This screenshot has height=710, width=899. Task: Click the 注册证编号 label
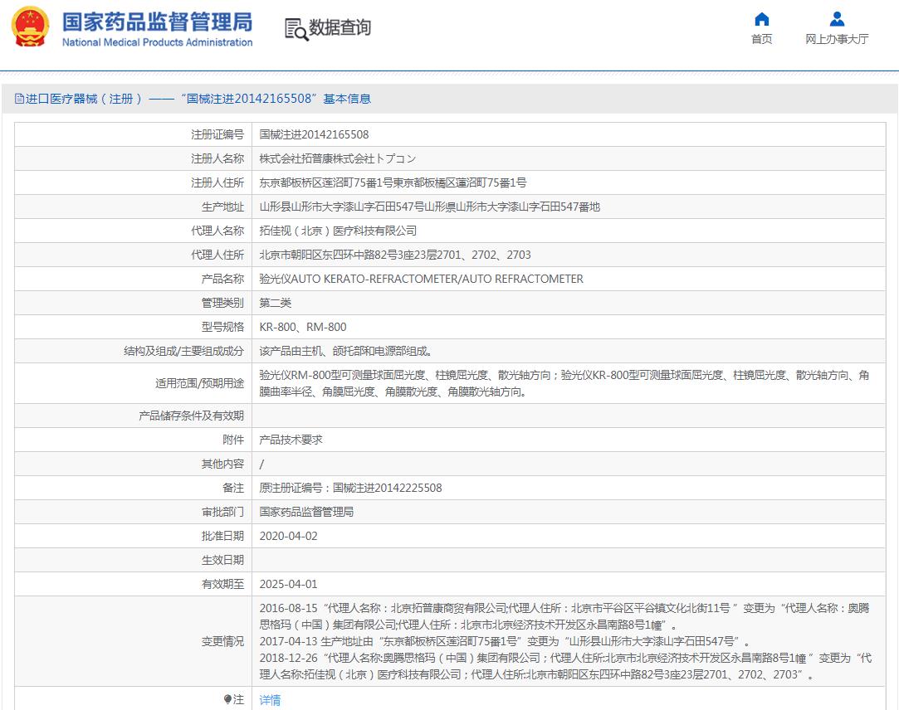217,134
